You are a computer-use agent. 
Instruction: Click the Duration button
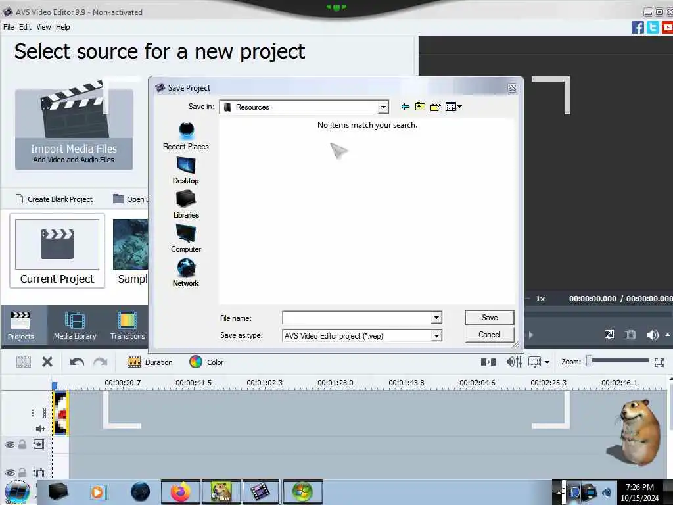pos(151,362)
